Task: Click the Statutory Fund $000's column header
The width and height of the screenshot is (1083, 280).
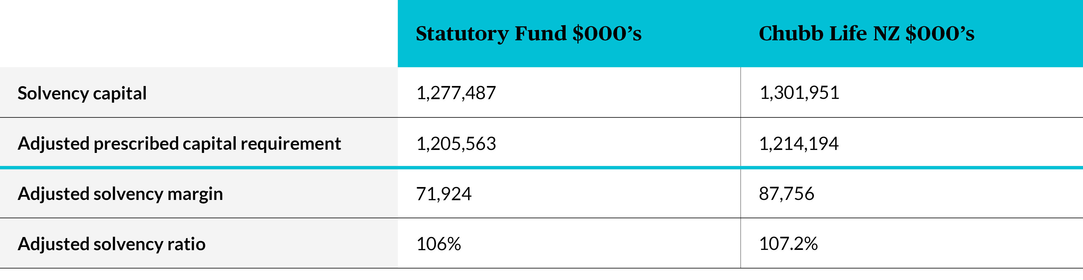Action: (528, 34)
